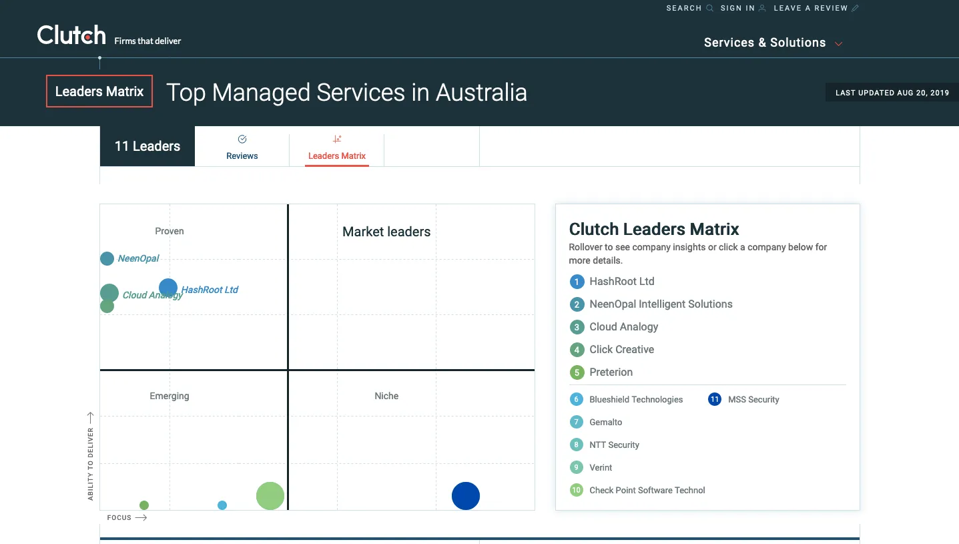Click the Click Creative company link
The width and height of the screenshot is (959, 544).
621,350
